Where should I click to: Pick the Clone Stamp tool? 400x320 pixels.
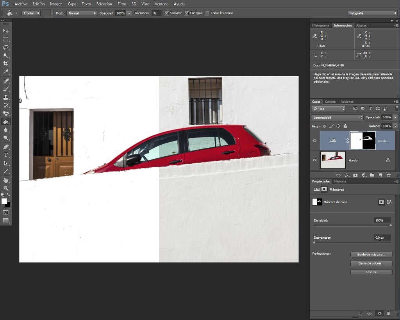point(5,97)
